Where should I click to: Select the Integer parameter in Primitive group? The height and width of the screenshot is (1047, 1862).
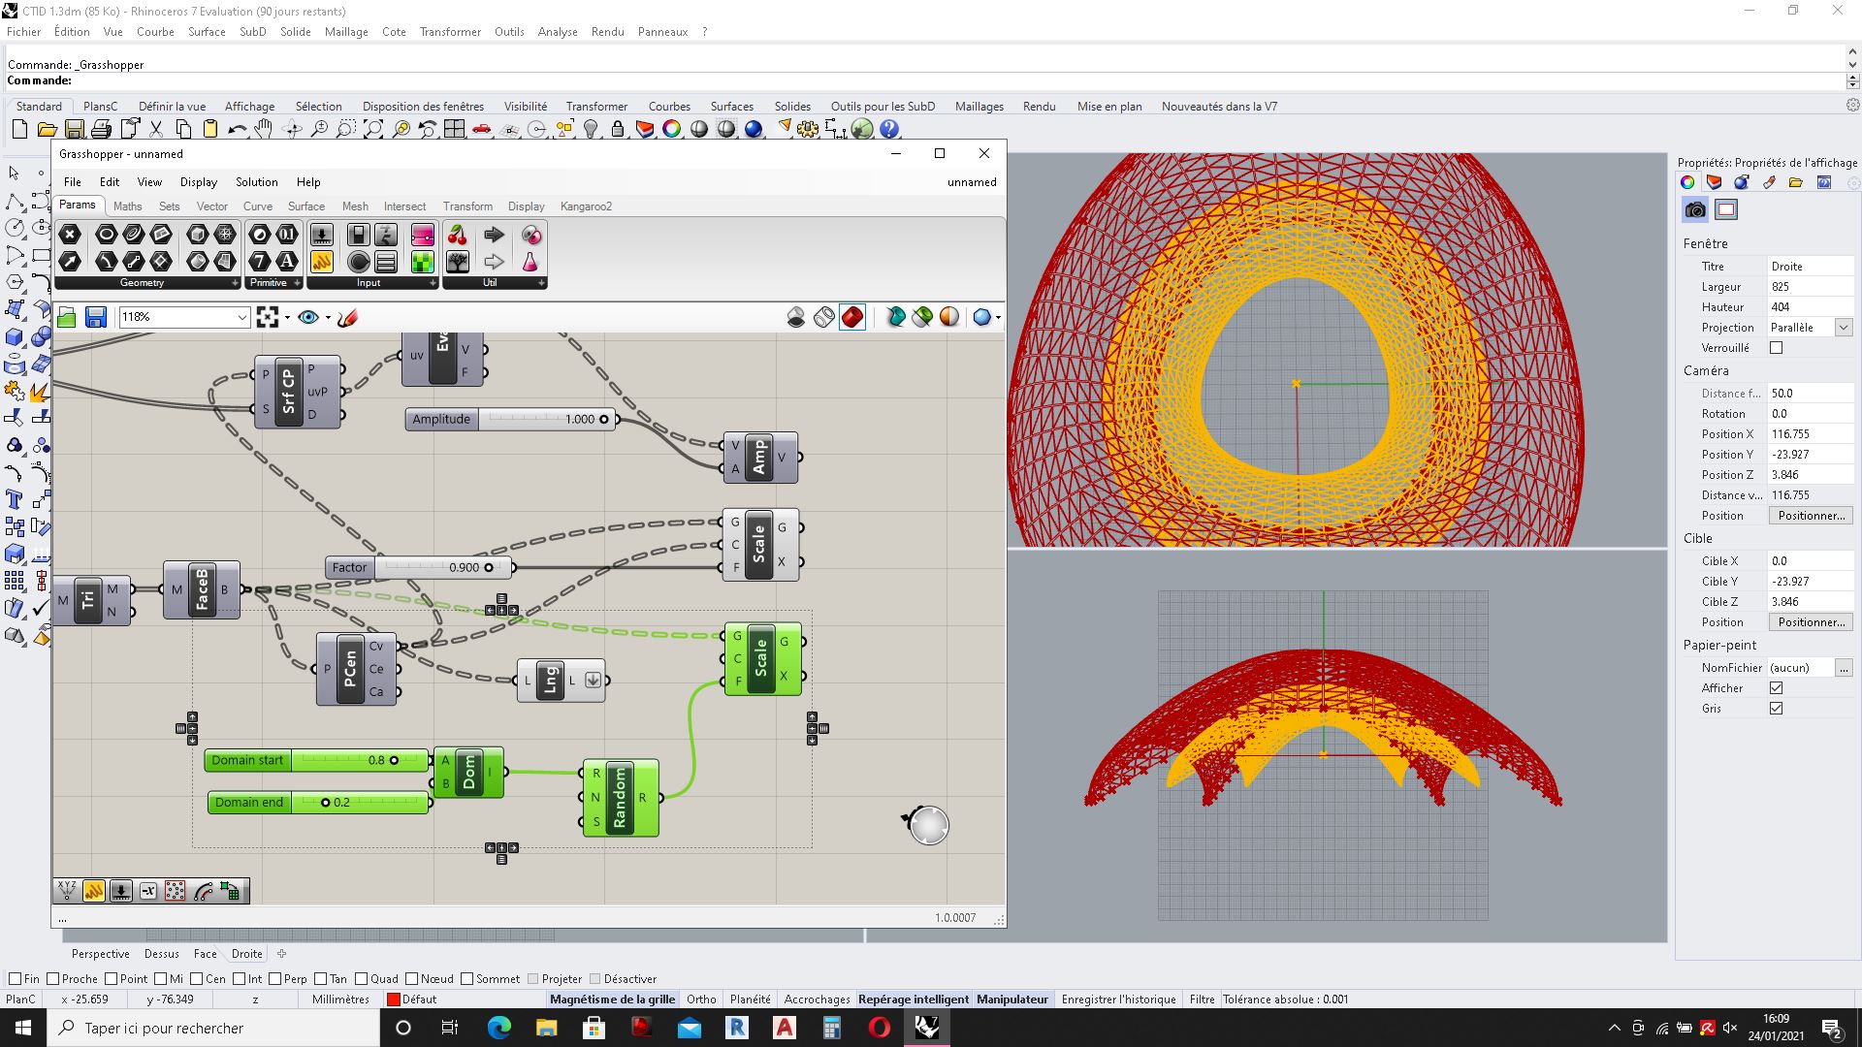[260, 261]
